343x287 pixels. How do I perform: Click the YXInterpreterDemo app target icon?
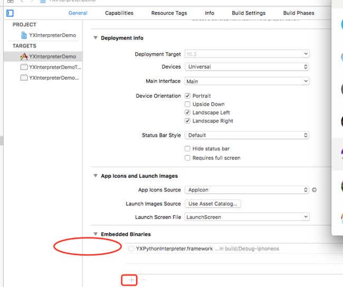(24, 56)
